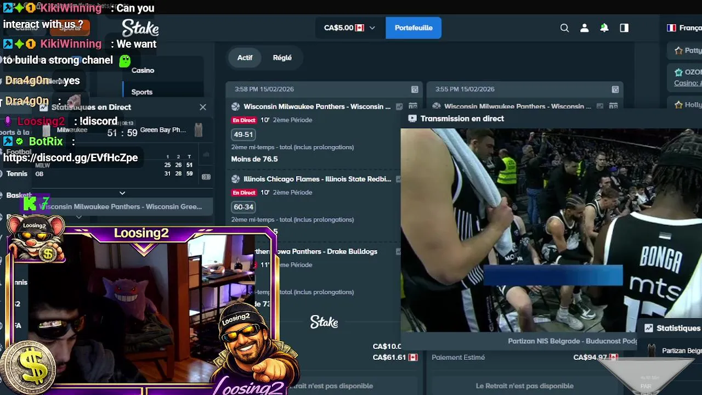
Task: Click the Canadian flag beside CA$61.61
Action: pos(413,357)
